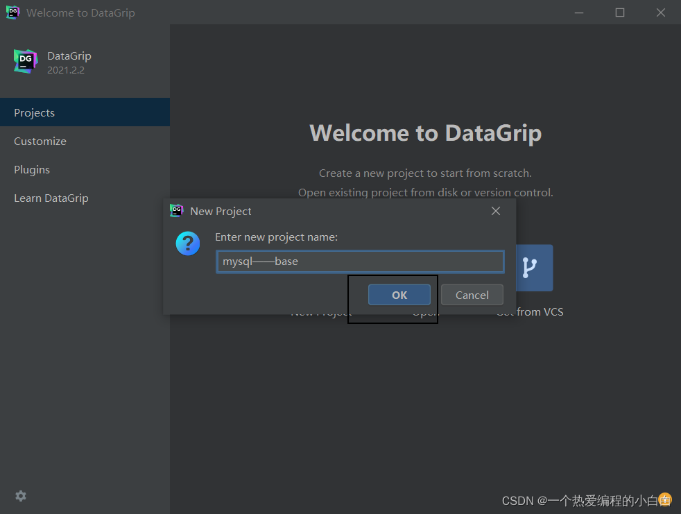The width and height of the screenshot is (681, 514).
Task: Click the question mark dialog icon
Action: click(188, 243)
